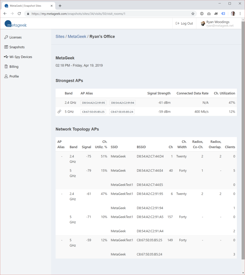Click the MetaGeek logo
The width and height of the screenshot is (245, 275).
16,24
